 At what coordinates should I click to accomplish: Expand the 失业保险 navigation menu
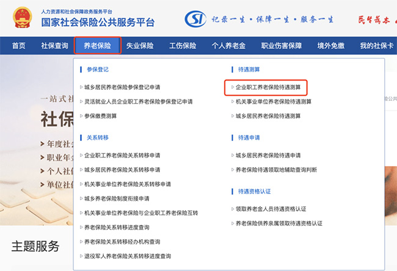tap(140, 46)
